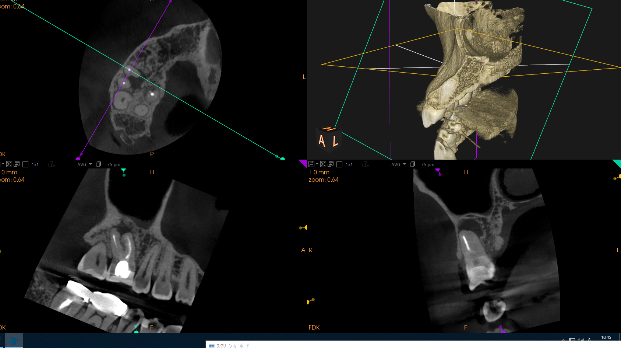The image size is (621, 348).
Task: Click the screen keyboard title bar icon
Action: tap(212, 346)
